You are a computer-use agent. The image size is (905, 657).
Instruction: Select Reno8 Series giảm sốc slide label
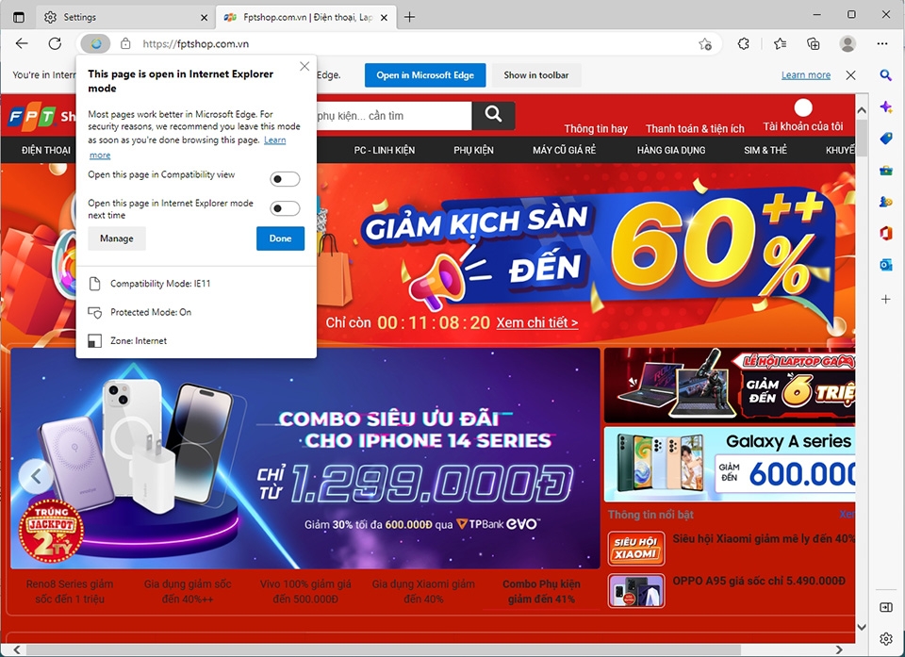point(70,591)
